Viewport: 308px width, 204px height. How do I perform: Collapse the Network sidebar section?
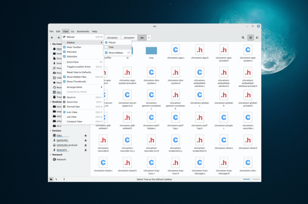click(x=50, y=155)
